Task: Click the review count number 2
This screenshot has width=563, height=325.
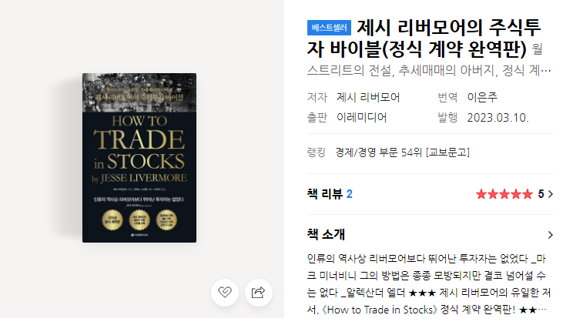Action: pos(350,194)
